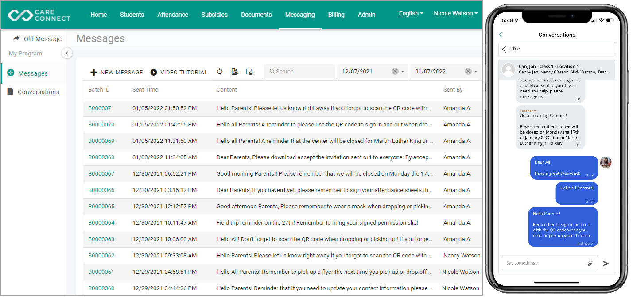Viewport: 633px width, 299px height.
Task: Click the Care Connect logo
Action: point(39,15)
